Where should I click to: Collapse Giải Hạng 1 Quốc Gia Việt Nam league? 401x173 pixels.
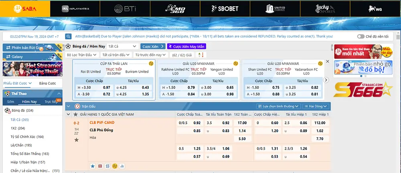[68, 114]
